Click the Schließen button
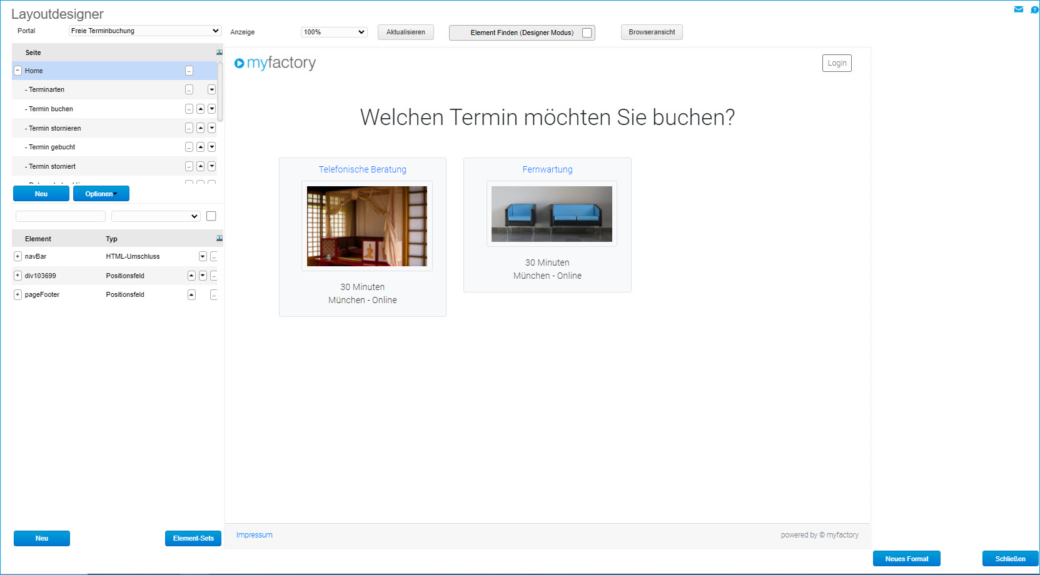The width and height of the screenshot is (1040, 575). pos(1011,559)
